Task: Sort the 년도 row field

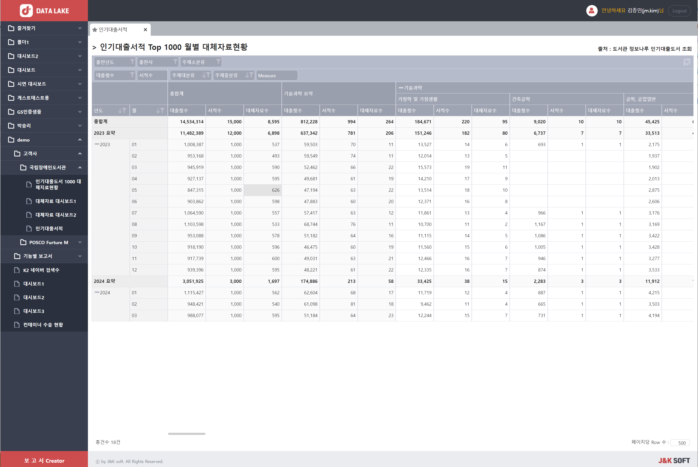Action: click(120, 110)
